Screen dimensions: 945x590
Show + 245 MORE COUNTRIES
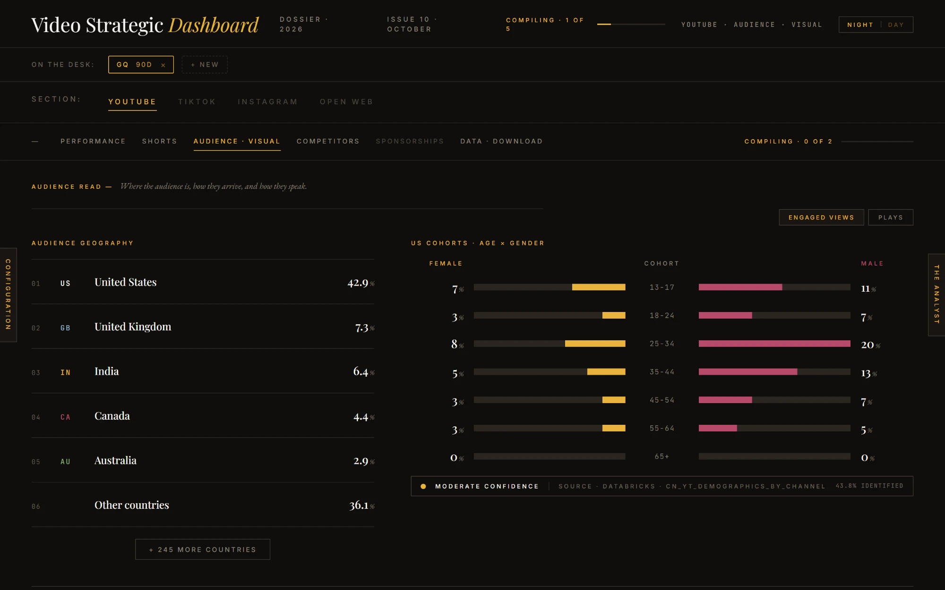[x=203, y=549]
